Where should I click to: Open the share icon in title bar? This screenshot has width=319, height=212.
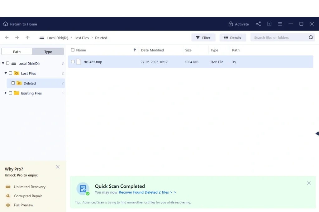(x=258, y=24)
